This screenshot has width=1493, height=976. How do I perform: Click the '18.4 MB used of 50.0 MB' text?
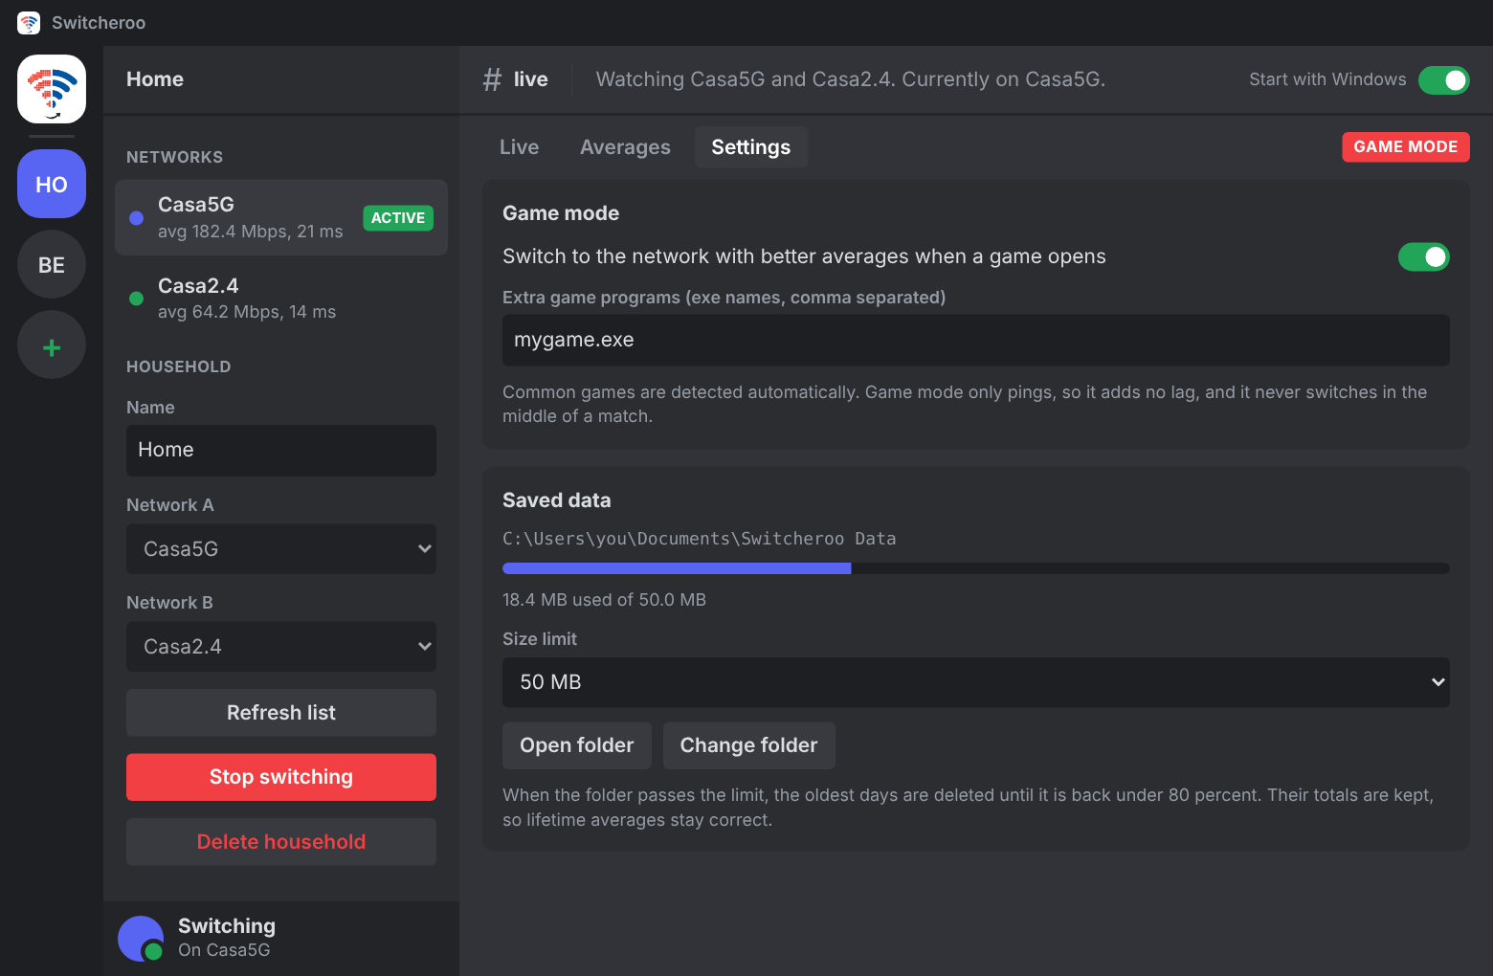point(604,600)
